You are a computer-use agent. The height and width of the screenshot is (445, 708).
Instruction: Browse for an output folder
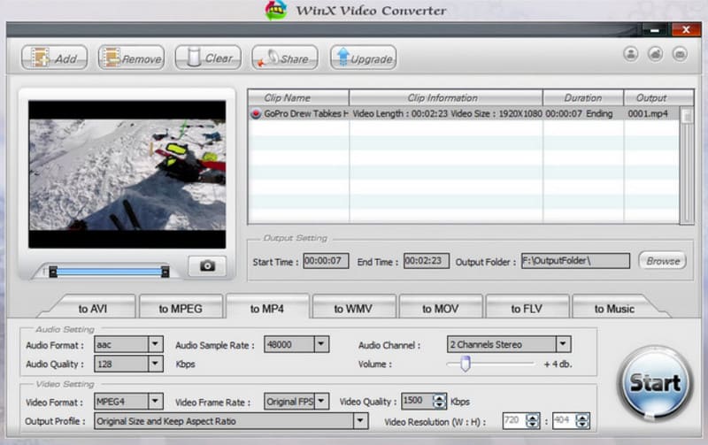662,261
